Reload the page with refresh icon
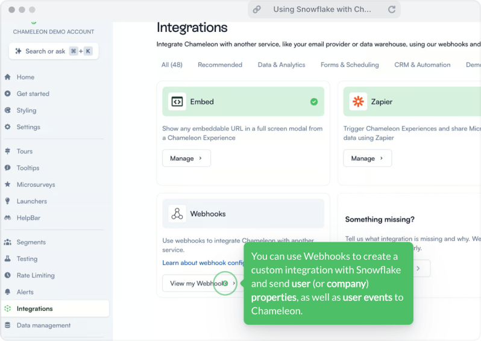 [x=392, y=10]
